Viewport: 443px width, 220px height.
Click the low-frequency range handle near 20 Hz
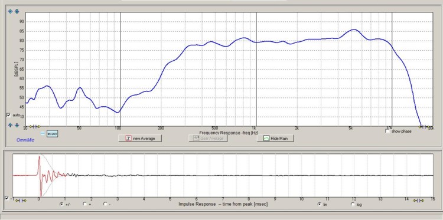point(35,126)
